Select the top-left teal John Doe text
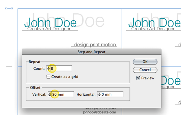 pyautogui.click(x=50, y=23)
